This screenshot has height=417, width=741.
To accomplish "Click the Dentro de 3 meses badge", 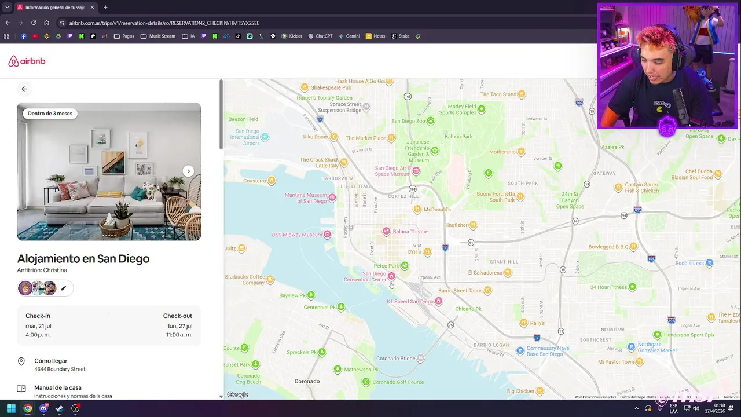I will (x=50, y=114).
